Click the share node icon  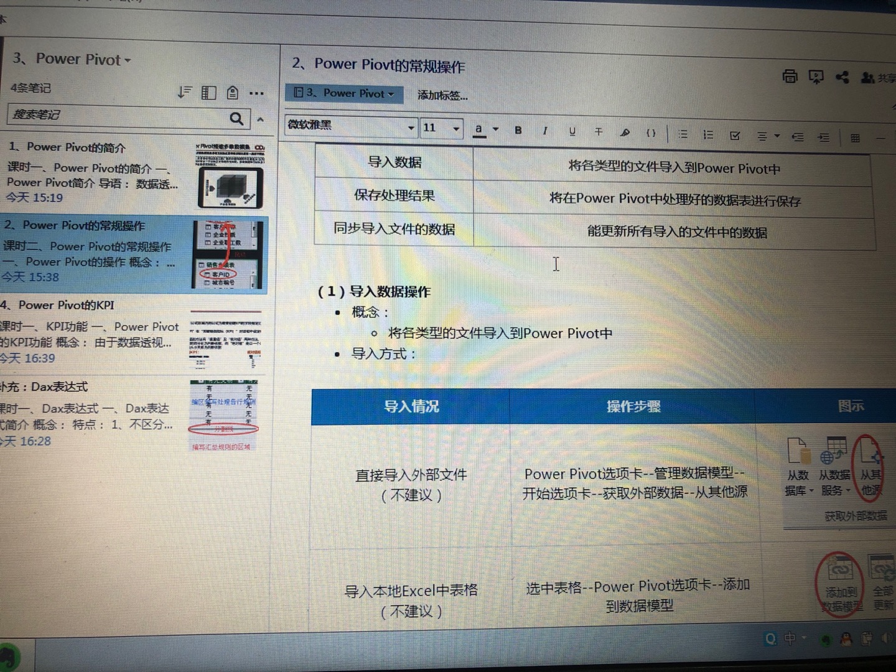point(842,77)
